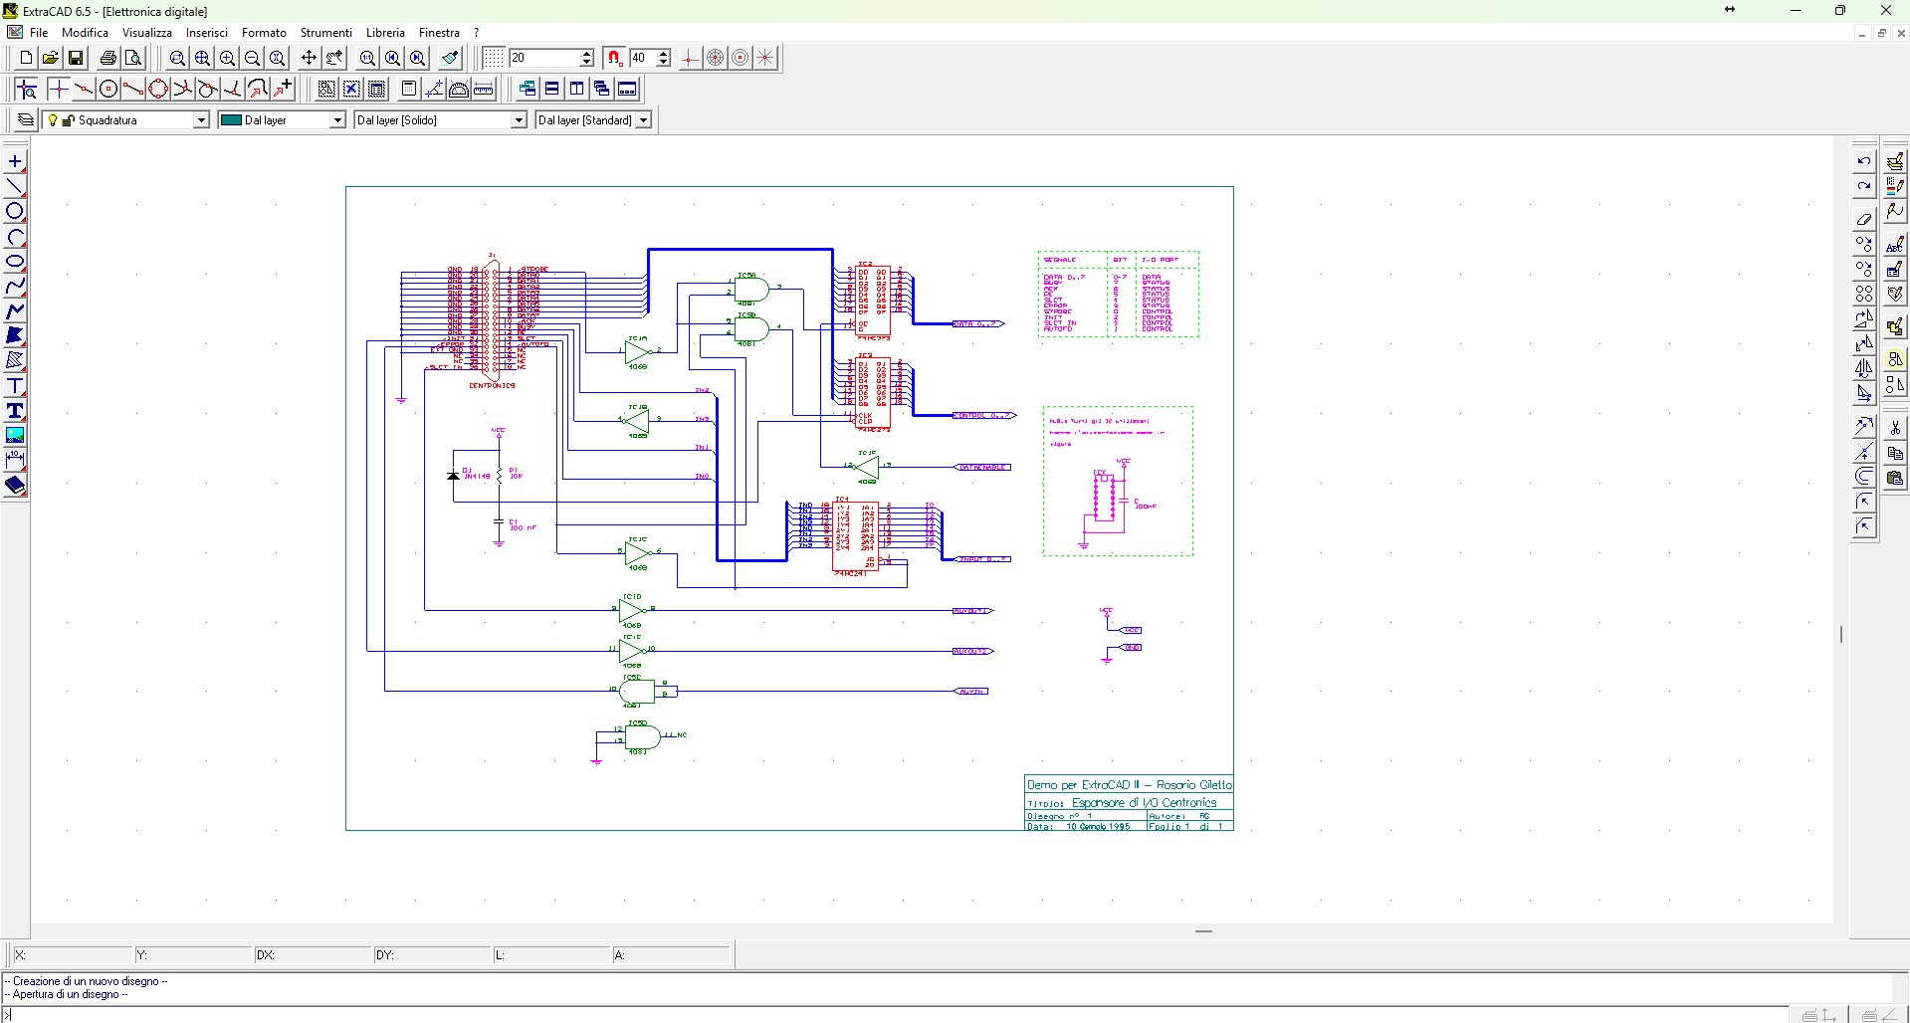Click the teal layer color swatch
The image size is (1910, 1023).
231,120
